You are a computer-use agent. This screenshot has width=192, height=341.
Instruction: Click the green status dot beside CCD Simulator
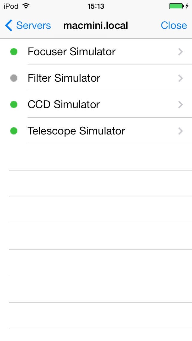click(14, 105)
